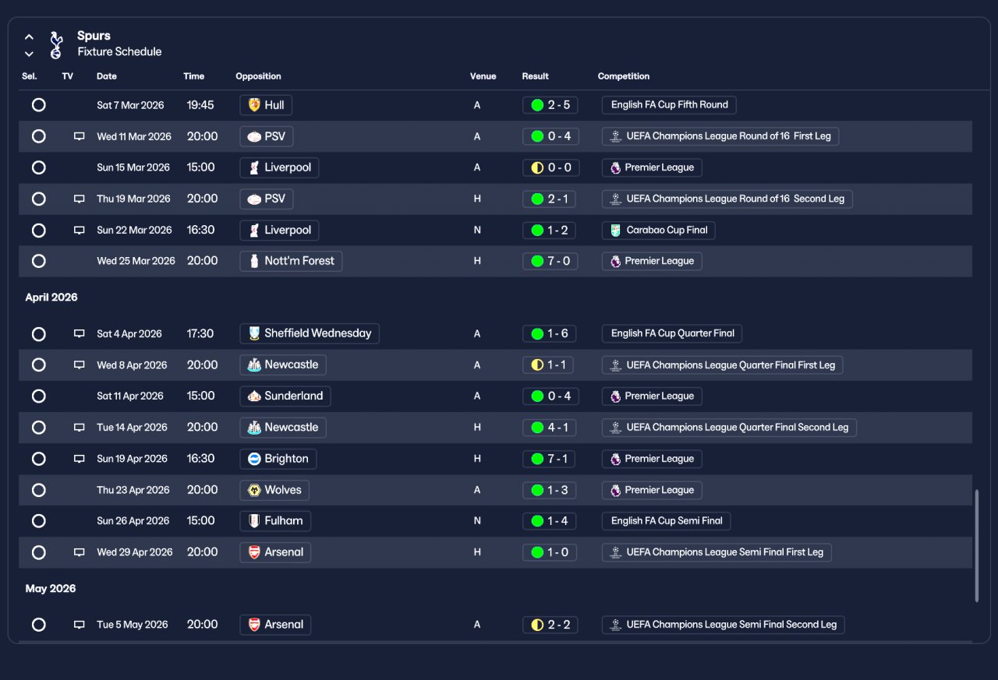Image resolution: width=998 pixels, height=680 pixels.
Task: Click the Fulham club badge
Action: point(253,520)
